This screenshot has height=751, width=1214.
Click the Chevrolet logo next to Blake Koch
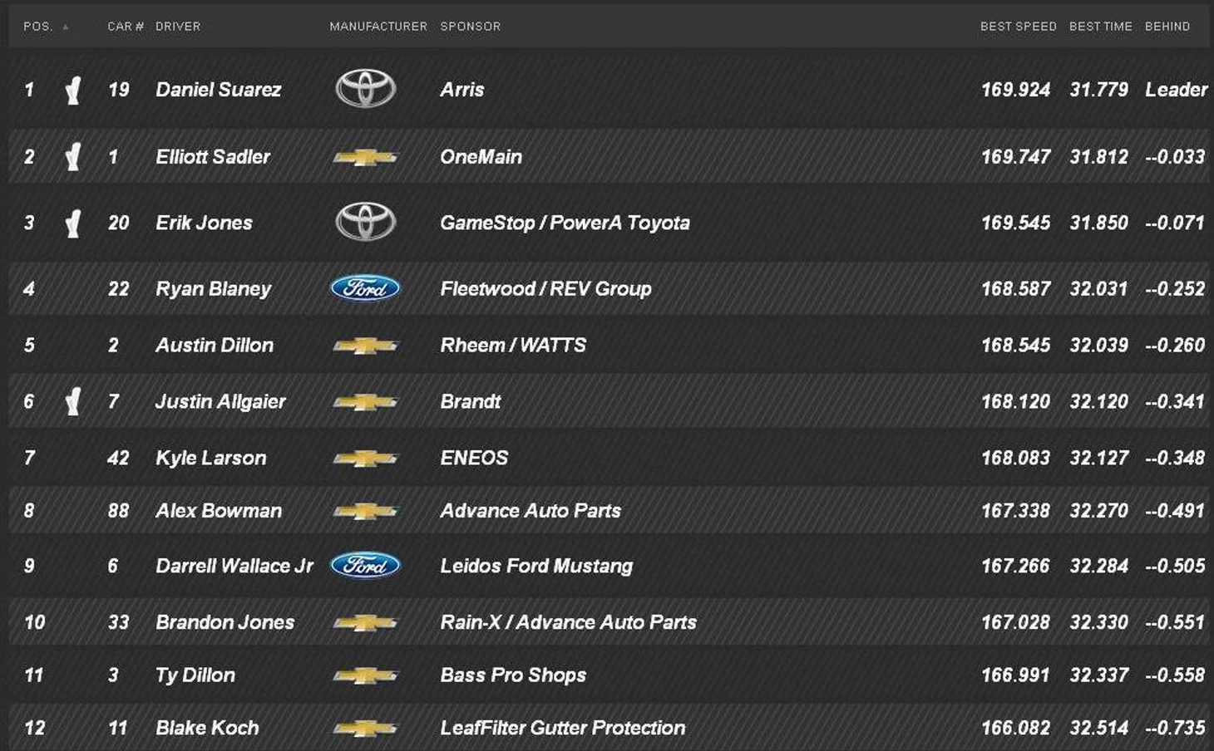coord(365,729)
